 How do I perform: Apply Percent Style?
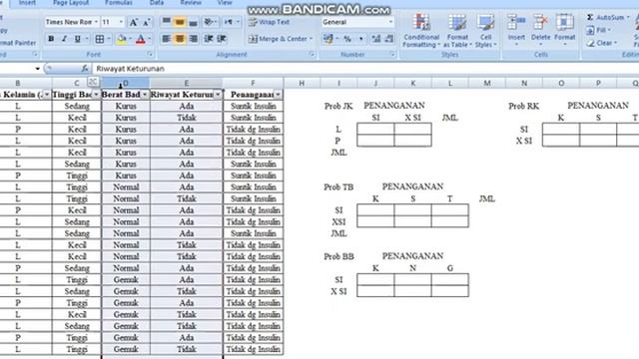pyautogui.click(x=347, y=39)
